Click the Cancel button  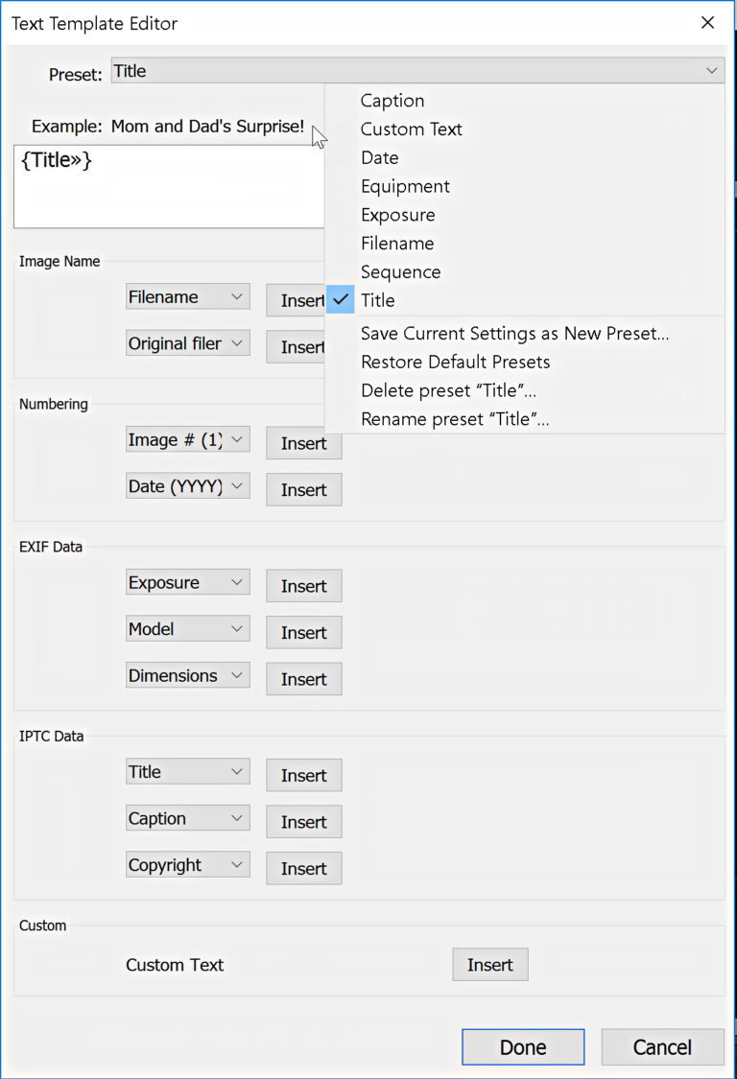(662, 1046)
